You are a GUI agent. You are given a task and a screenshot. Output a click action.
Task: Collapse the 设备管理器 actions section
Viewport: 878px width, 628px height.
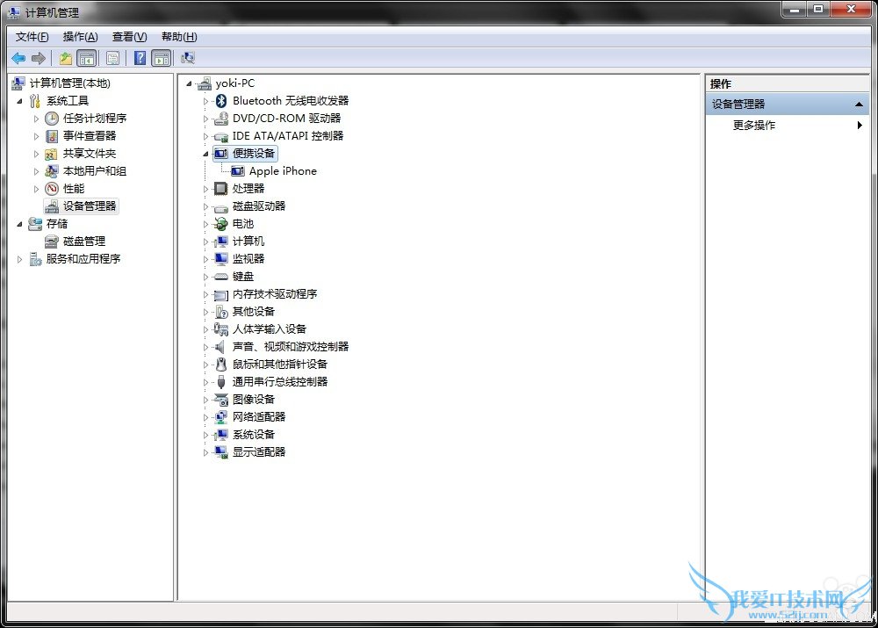[859, 105]
